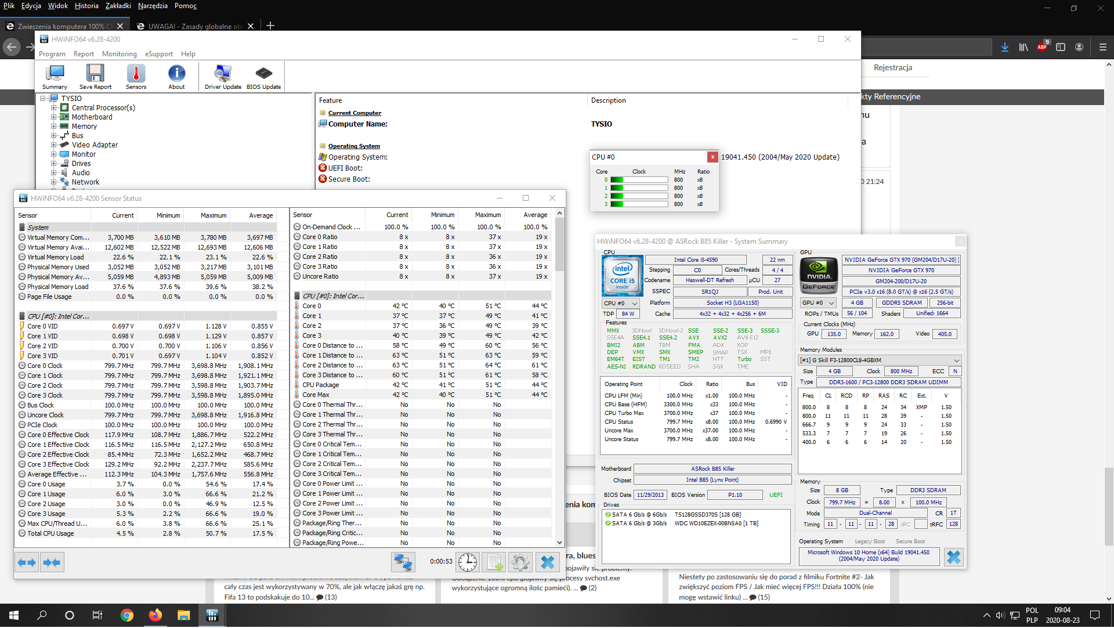This screenshot has width=1114, height=628.
Task: Open a new Firefox tab
Action: click(x=270, y=26)
